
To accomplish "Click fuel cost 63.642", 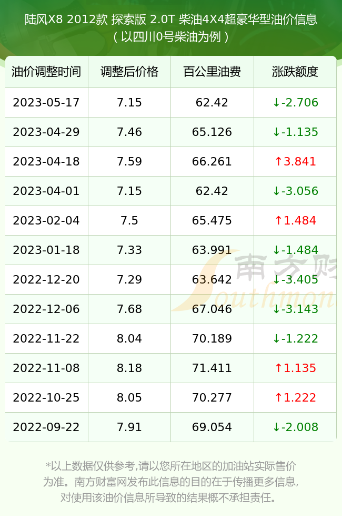I will pyautogui.click(x=212, y=280).
